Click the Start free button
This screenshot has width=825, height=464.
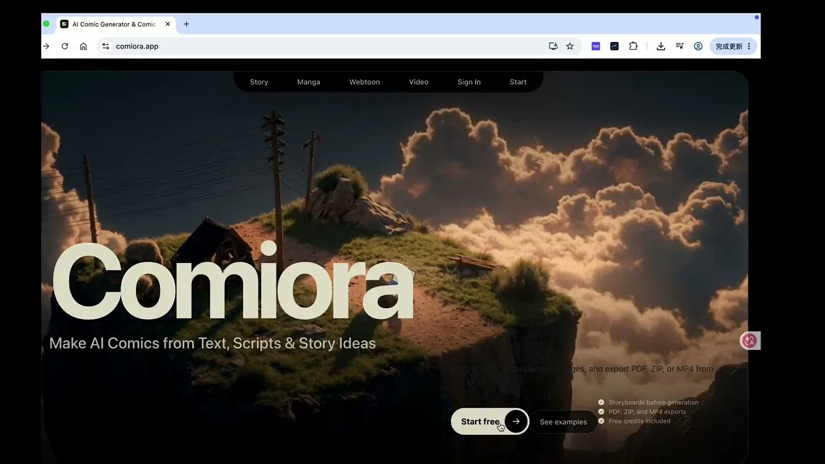(490, 421)
